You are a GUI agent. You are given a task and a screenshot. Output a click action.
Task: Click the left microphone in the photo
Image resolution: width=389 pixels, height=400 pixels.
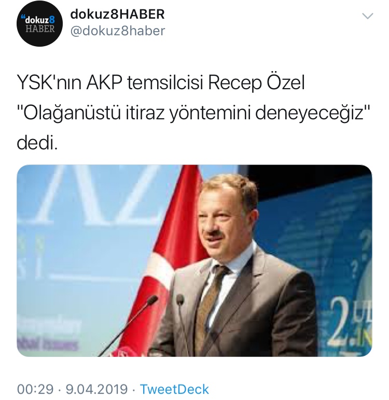coord(129,325)
